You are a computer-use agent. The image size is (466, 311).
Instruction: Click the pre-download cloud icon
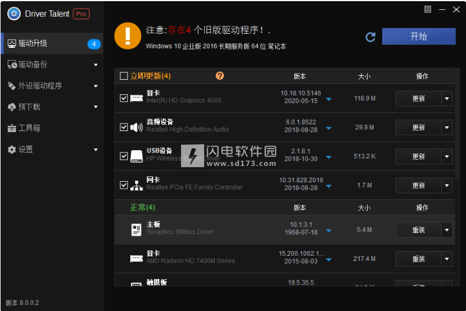[12, 107]
